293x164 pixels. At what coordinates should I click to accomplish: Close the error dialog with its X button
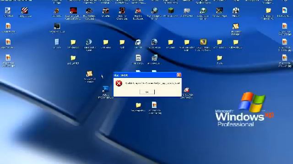pos(179,75)
